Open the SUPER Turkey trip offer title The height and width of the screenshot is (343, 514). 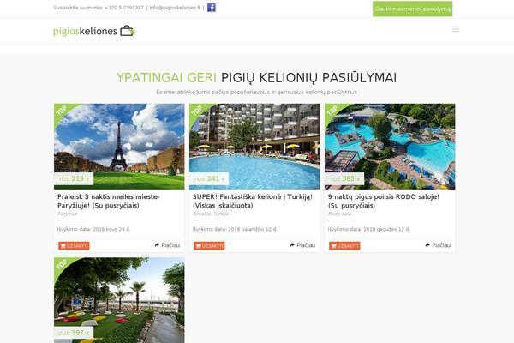coord(253,202)
